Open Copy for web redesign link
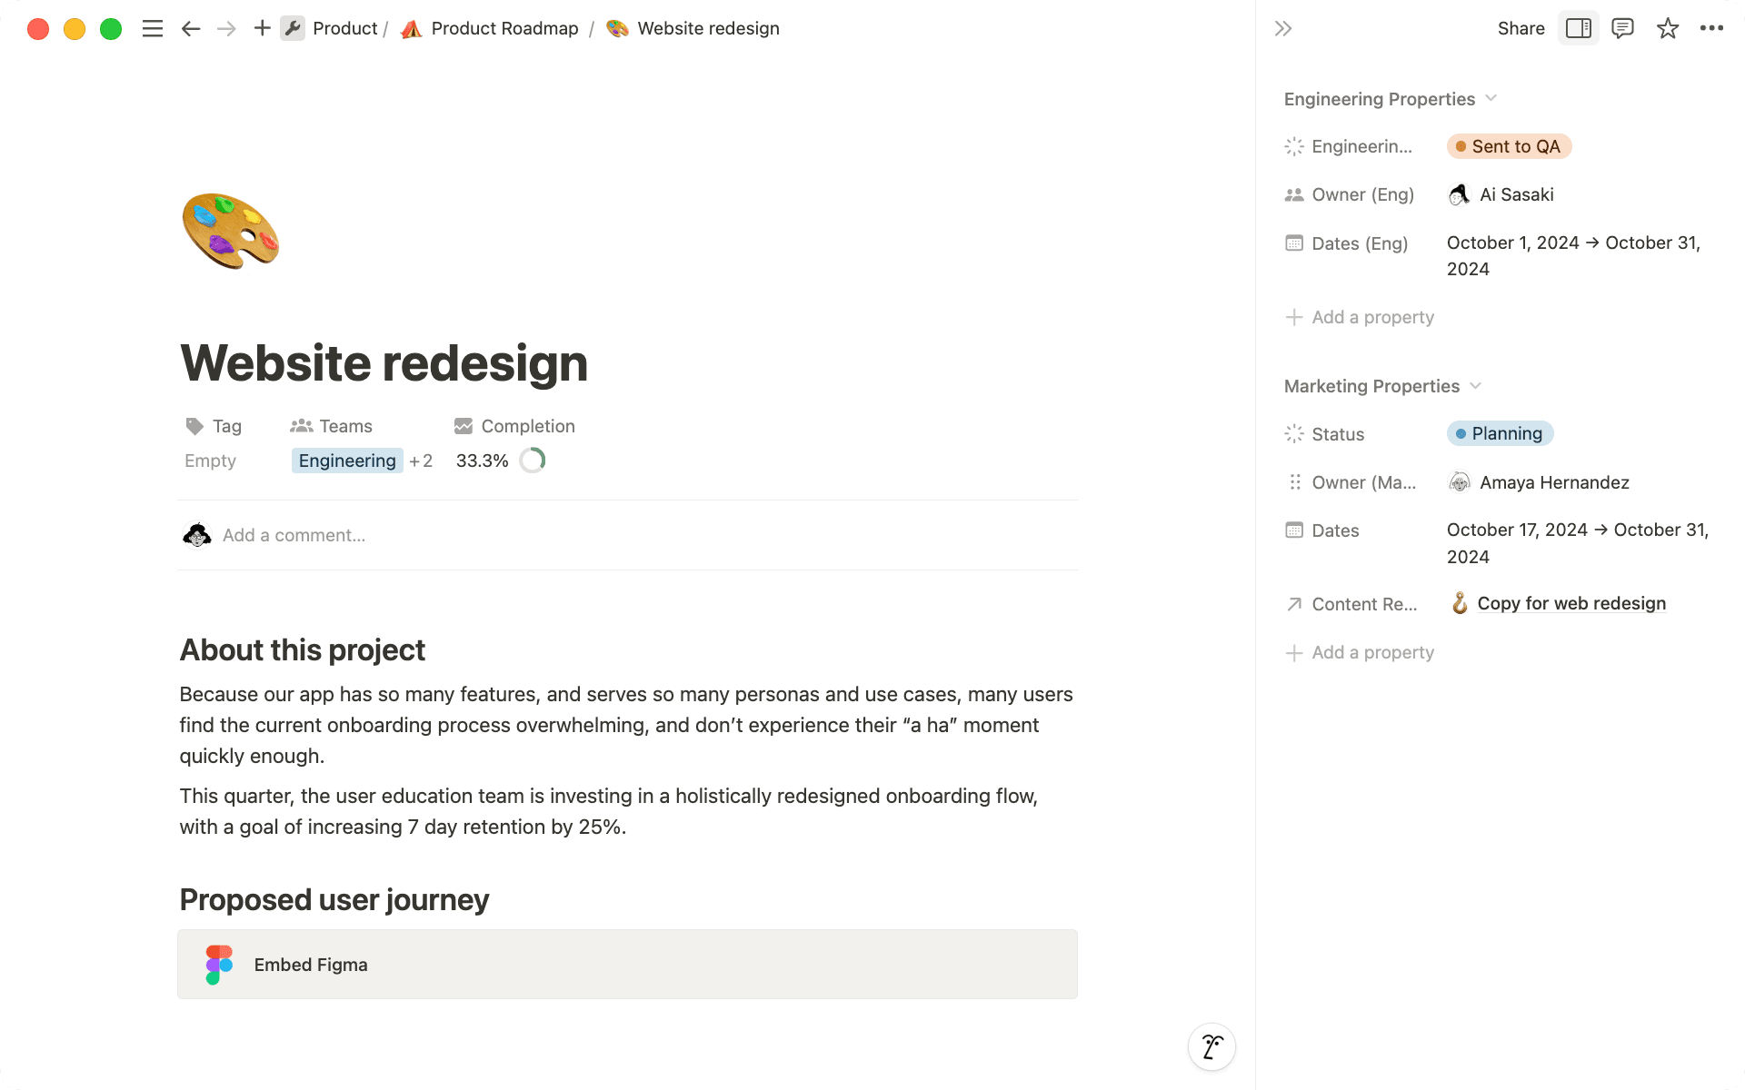Image resolution: width=1745 pixels, height=1090 pixels. point(1570,603)
